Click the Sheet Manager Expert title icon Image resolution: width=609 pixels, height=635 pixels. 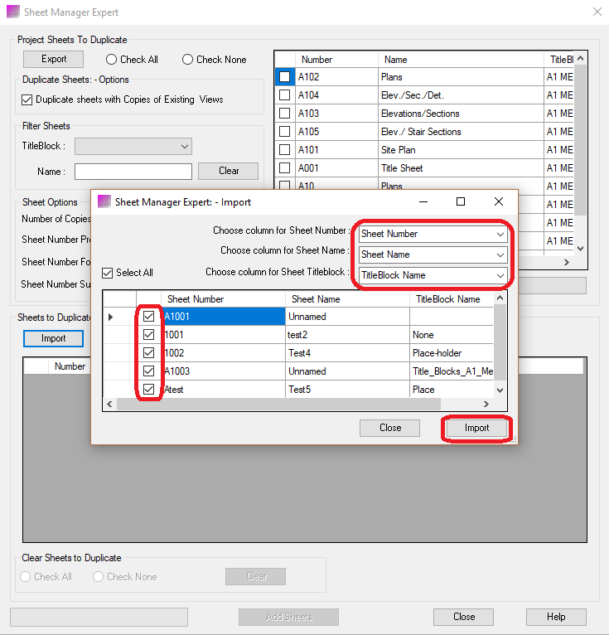(13, 12)
